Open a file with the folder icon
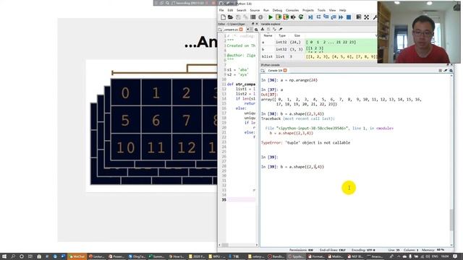Image resolution: width=463 pixels, height=260 pixels. (x=231, y=17)
